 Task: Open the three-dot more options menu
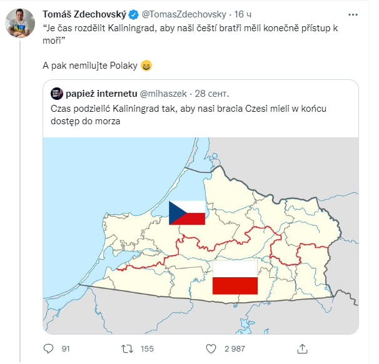point(353,15)
